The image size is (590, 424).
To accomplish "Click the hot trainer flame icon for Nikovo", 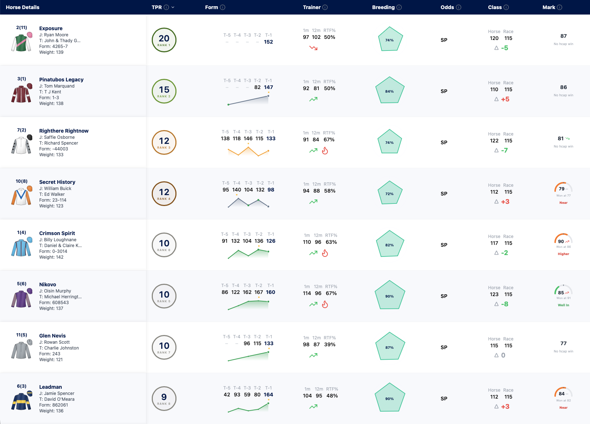I will click(325, 304).
